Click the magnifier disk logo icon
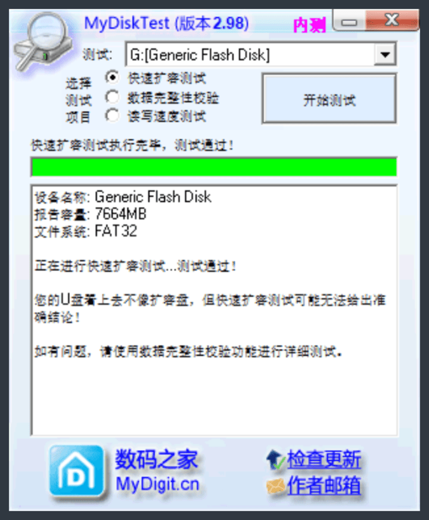Image resolution: width=429 pixels, height=520 pixels. 42,42
